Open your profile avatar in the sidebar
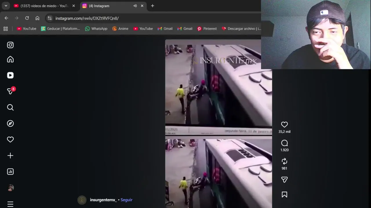Screen dimensions: 371x208 10,188
